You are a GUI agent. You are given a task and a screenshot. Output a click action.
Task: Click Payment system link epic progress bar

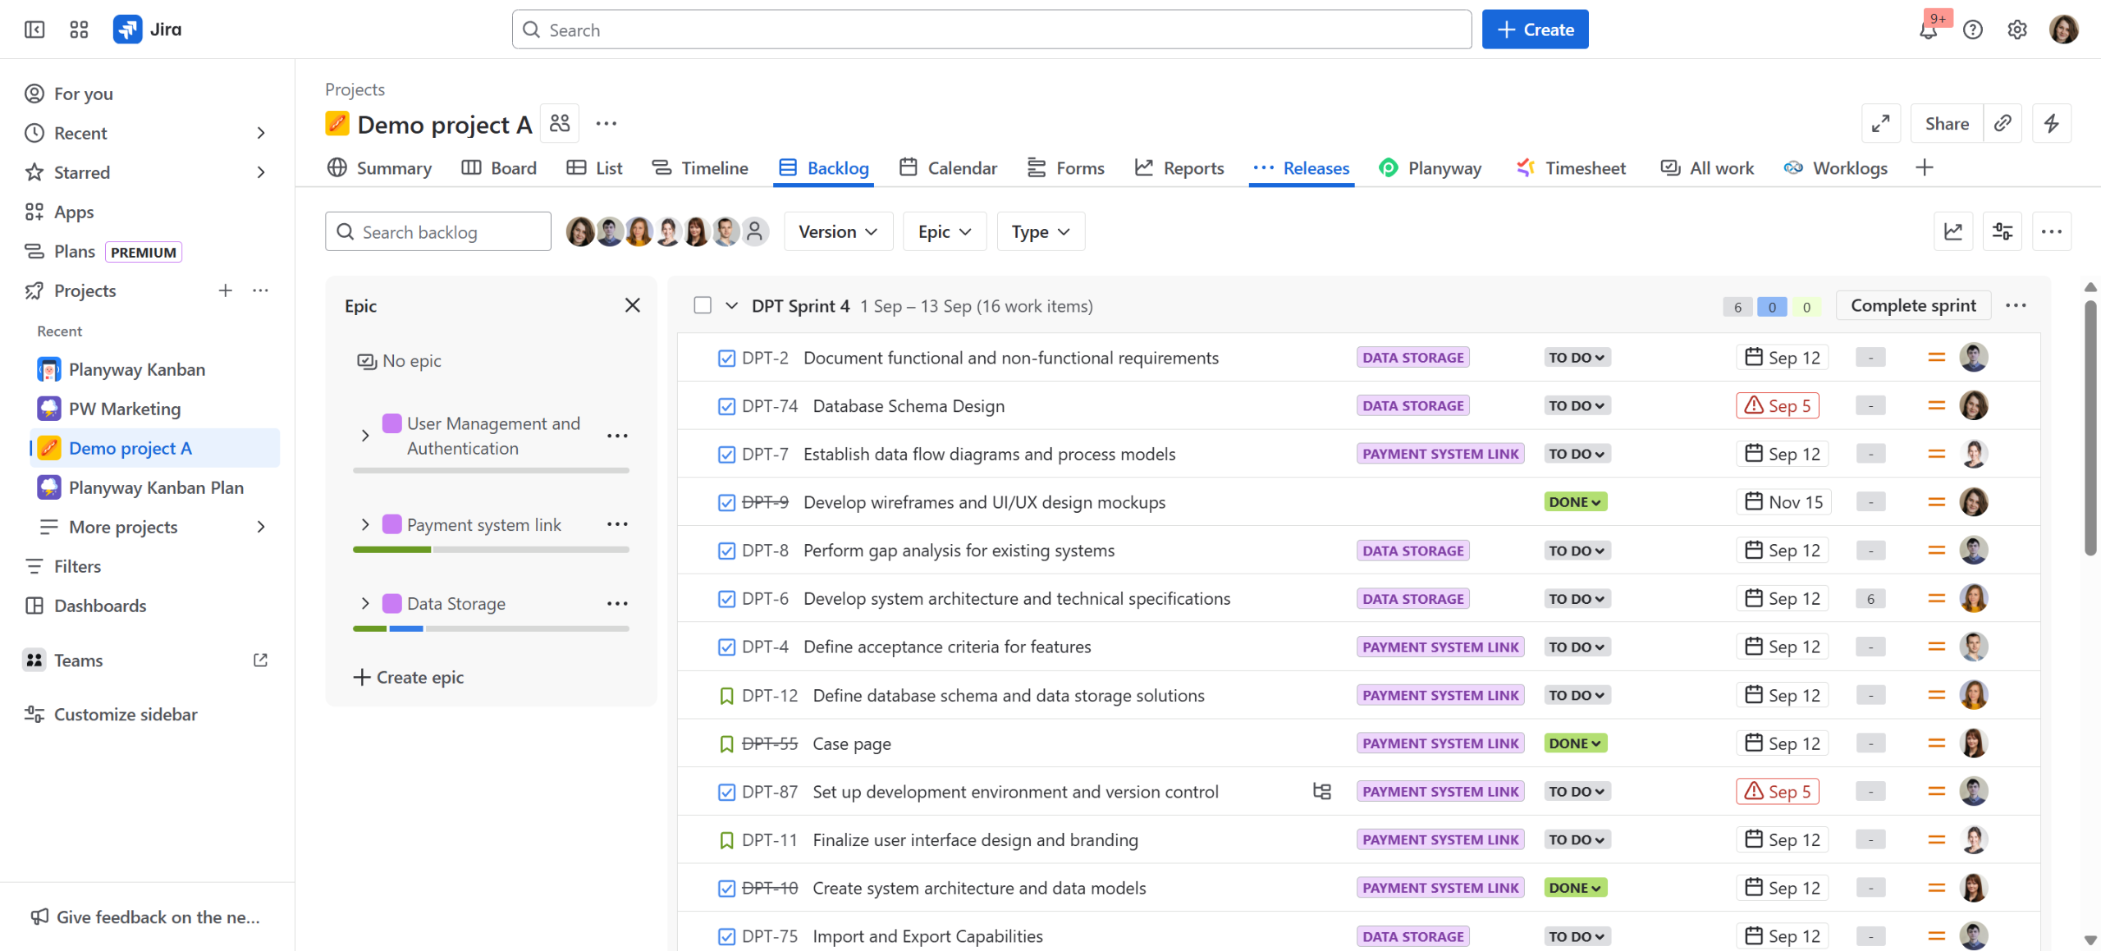pyautogui.click(x=491, y=550)
